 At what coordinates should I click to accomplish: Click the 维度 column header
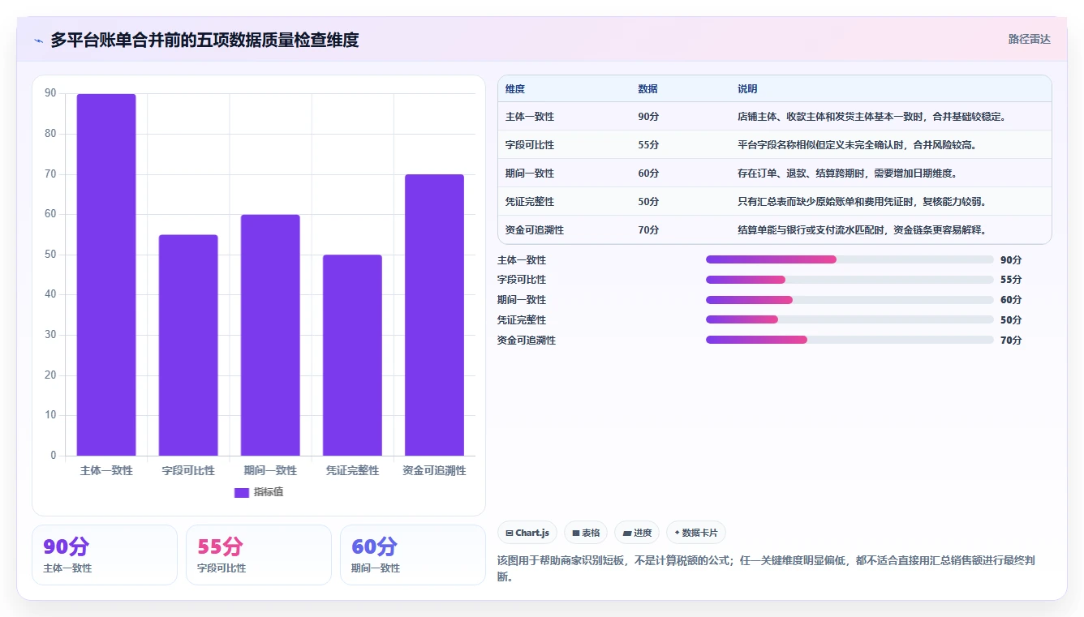[515, 89]
